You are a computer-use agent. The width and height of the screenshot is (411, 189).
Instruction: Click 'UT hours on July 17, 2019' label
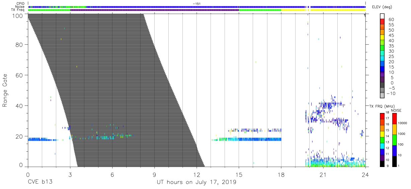(196, 182)
